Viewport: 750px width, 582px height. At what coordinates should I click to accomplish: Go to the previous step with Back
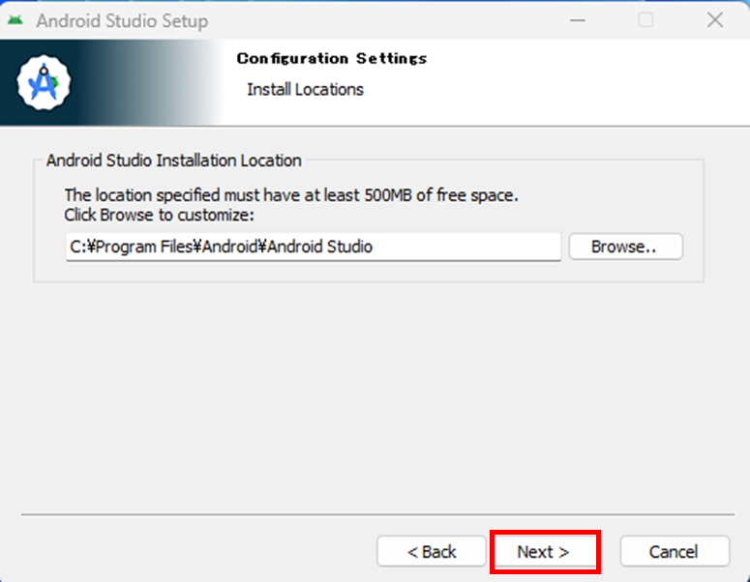432,552
